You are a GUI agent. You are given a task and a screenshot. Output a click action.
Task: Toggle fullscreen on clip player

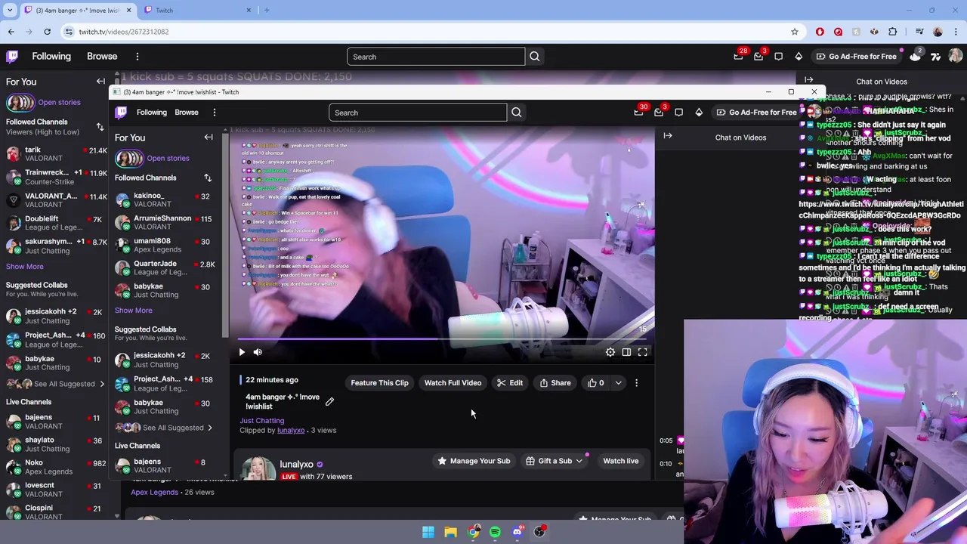tap(642, 352)
